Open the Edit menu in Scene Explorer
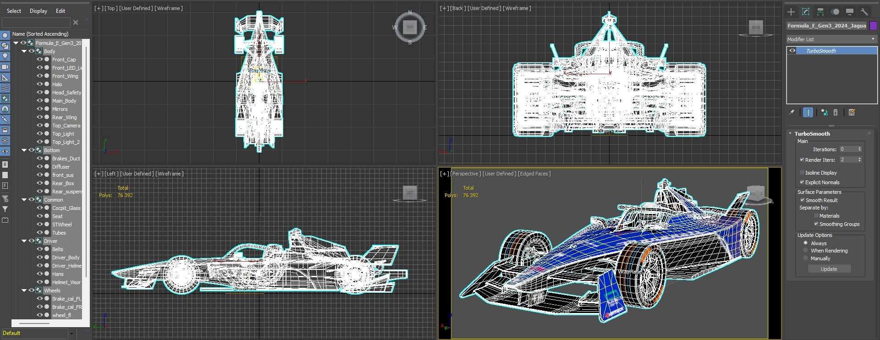 coord(60,11)
